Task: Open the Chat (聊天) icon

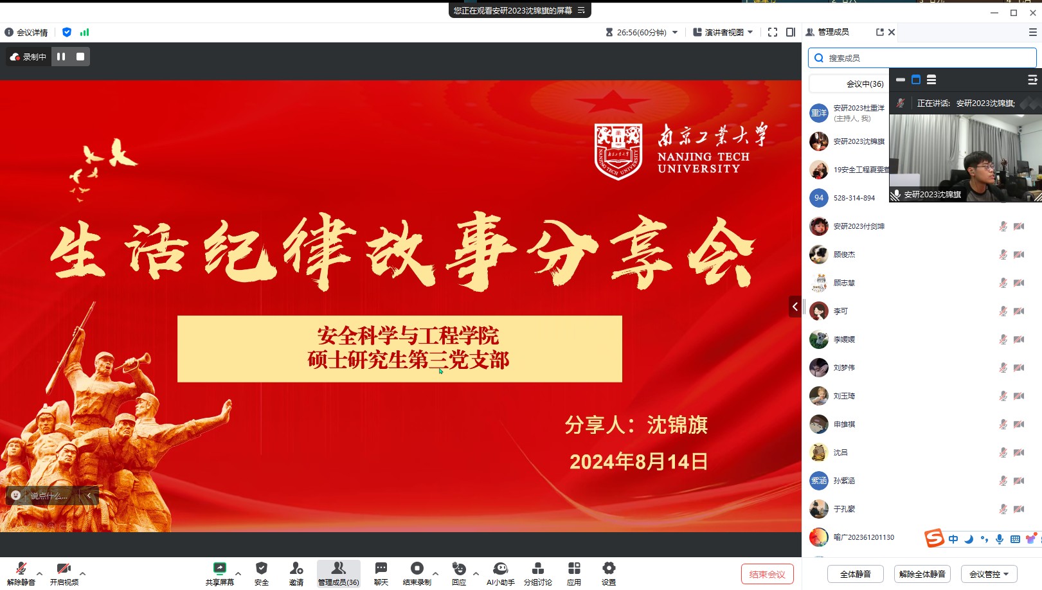Action: tap(381, 569)
